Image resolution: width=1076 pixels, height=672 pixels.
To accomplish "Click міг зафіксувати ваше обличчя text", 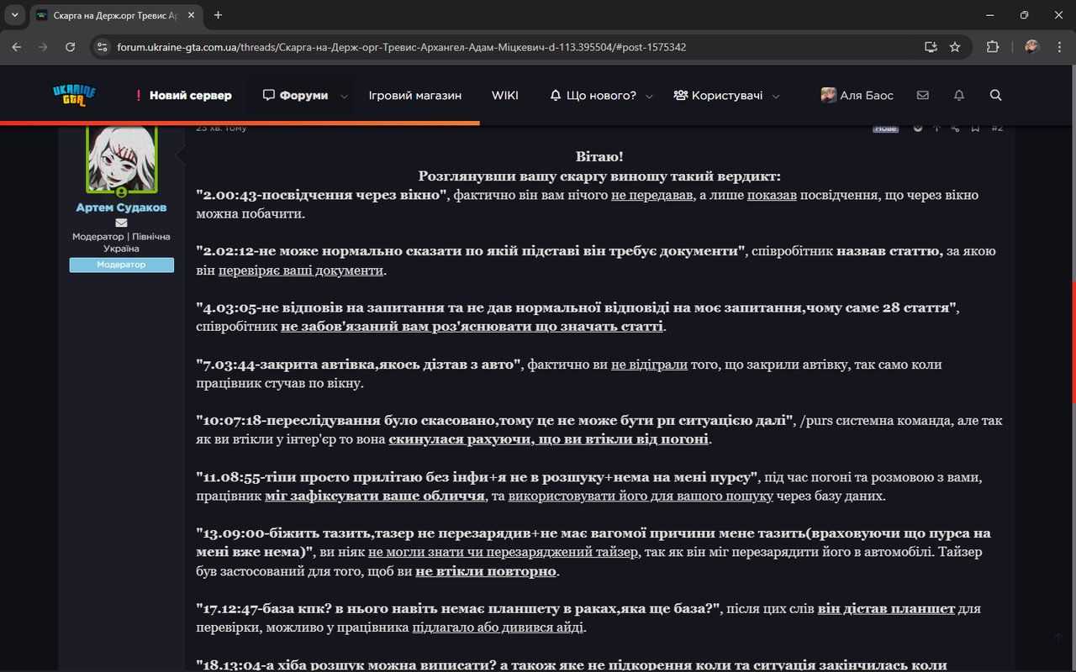I will tap(375, 496).
